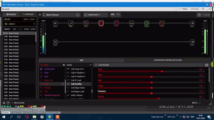Select the Dist block in signal chain
The height and width of the screenshot is (120, 214).
click(86, 23)
